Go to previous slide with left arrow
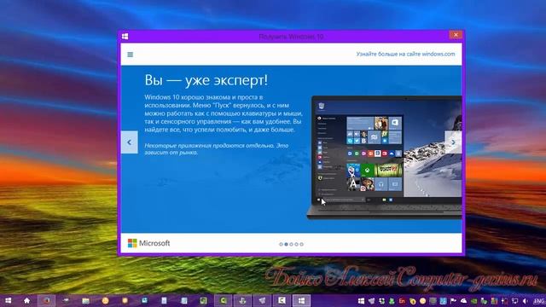 click(x=129, y=142)
